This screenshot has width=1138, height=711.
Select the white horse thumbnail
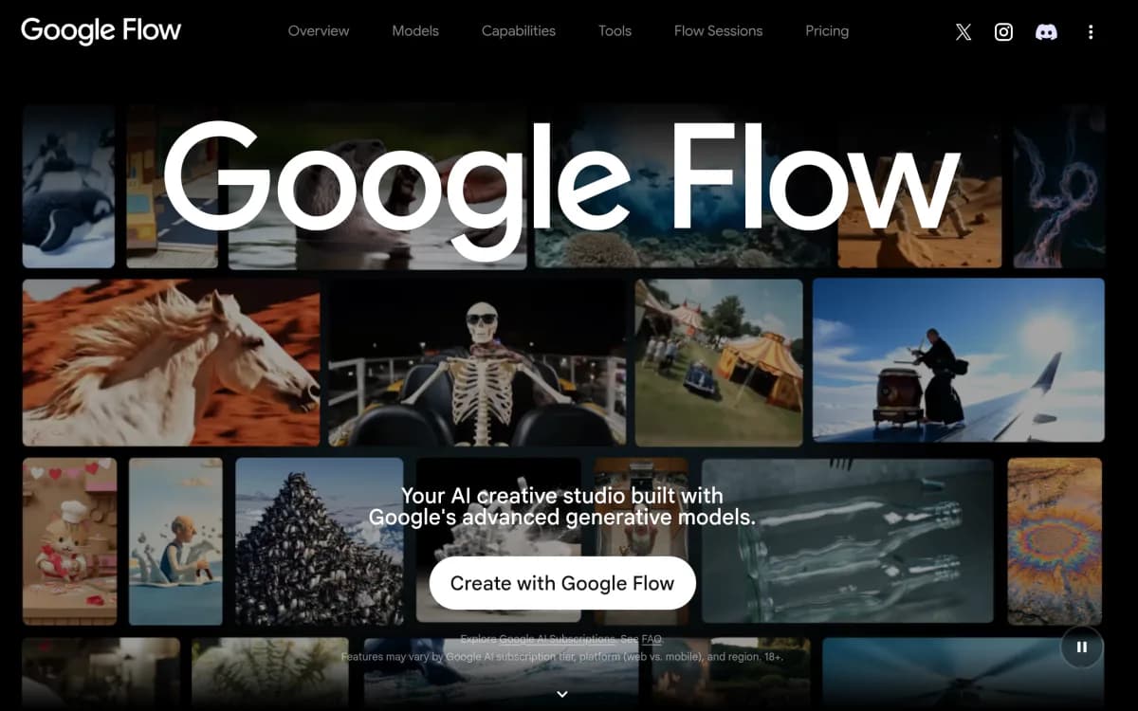(172, 362)
